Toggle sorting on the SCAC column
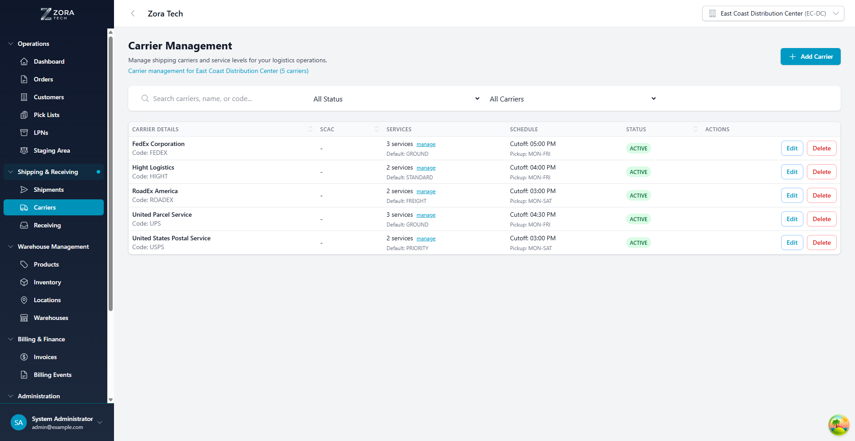 point(377,129)
